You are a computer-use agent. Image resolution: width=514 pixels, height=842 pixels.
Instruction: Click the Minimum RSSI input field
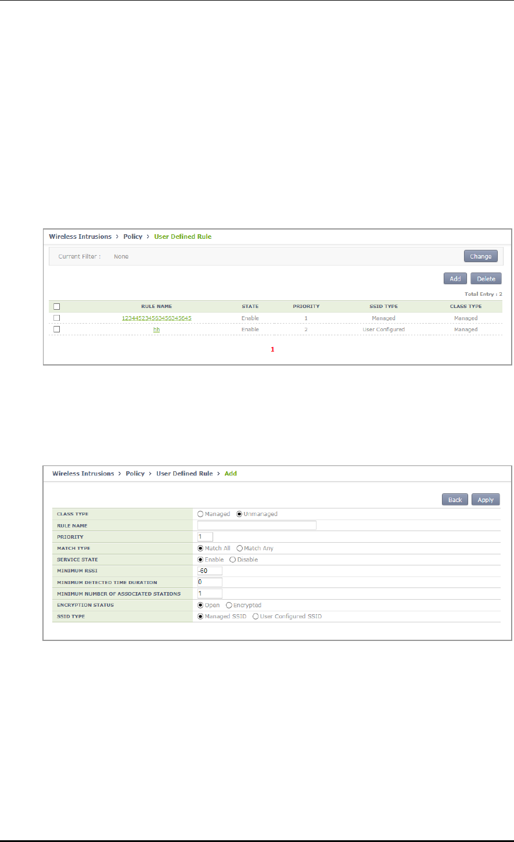210,571
